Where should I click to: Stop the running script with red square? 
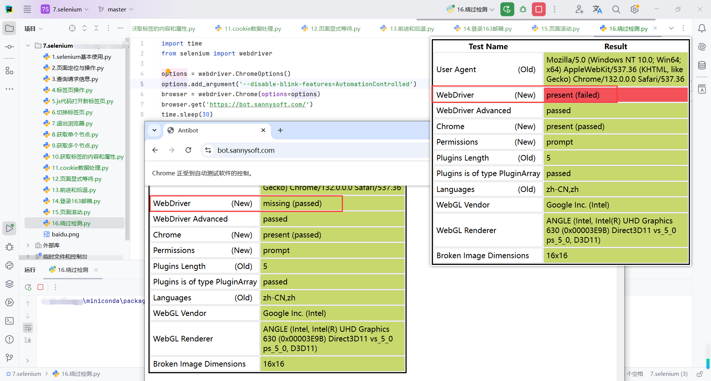(539, 9)
